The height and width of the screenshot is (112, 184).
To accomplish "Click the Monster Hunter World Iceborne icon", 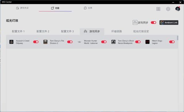I will (79, 42).
